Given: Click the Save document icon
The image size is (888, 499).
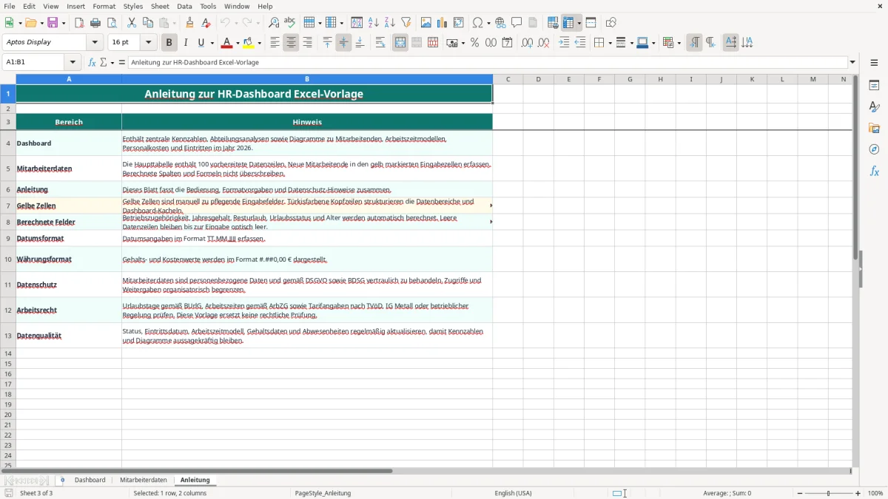Looking at the screenshot, I should tap(53, 23).
